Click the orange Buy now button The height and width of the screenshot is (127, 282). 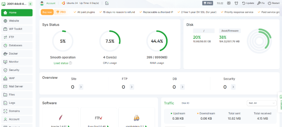47,12
